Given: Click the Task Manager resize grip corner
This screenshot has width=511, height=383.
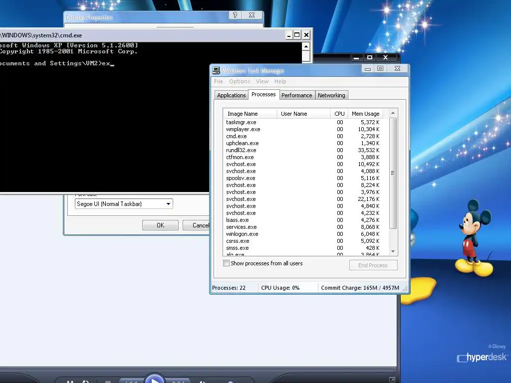Looking at the screenshot, I should [405, 289].
